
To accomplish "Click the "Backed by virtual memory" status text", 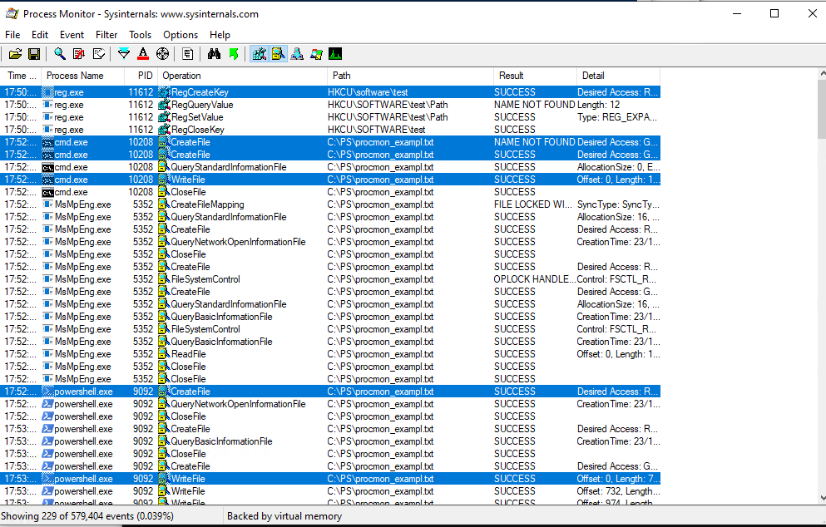I will pyautogui.click(x=284, y=516).
